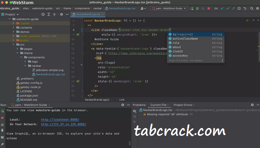Open Problems panel settings gear
Viewport: 260px width, 148px height.
pyautogui.click(x=252, y=105)
